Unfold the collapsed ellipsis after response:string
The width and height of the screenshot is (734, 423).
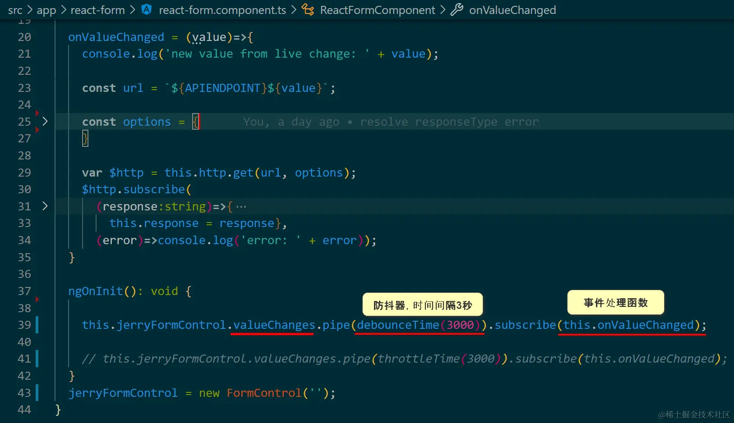pos(241,207)
